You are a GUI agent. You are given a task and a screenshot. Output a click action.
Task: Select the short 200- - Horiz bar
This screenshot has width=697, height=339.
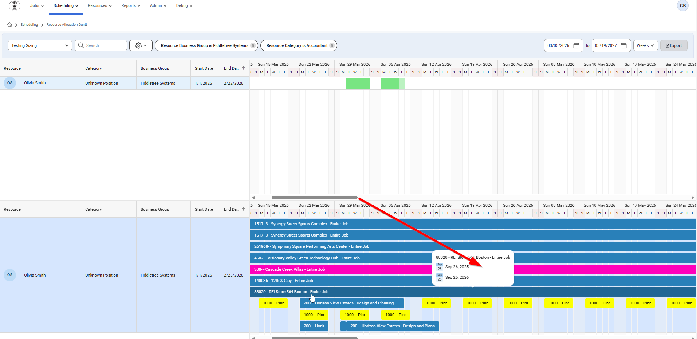tap(314, 326)
